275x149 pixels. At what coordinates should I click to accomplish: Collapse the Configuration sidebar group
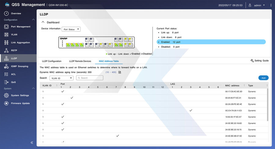pos(33,20)
